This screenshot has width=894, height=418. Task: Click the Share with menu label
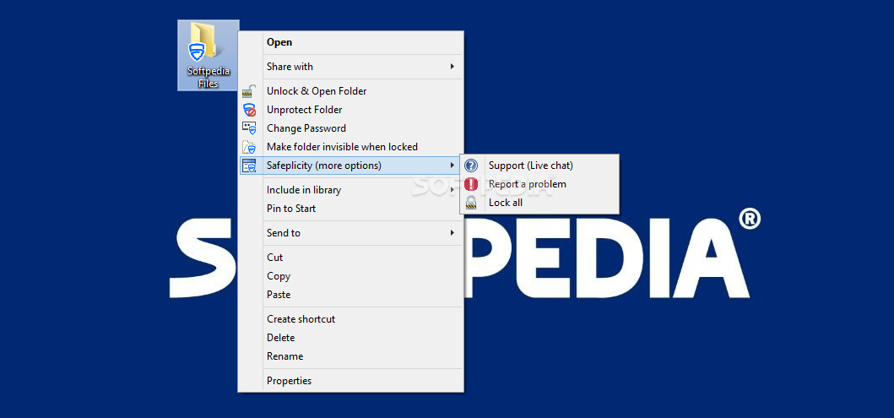[x=290, y=67]
